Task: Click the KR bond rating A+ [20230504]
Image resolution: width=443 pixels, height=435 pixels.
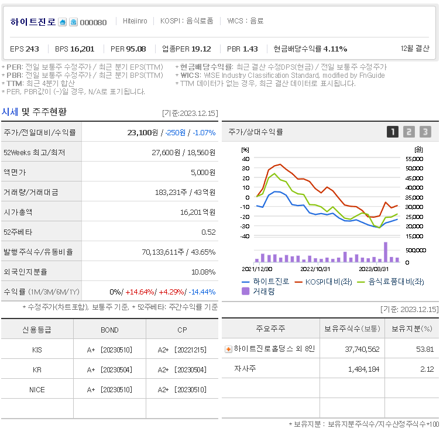Action: coord(109,370)
